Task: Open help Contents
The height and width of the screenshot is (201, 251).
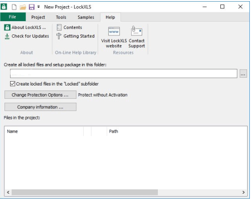Action: pyautogui.click(x=69, y=27)
